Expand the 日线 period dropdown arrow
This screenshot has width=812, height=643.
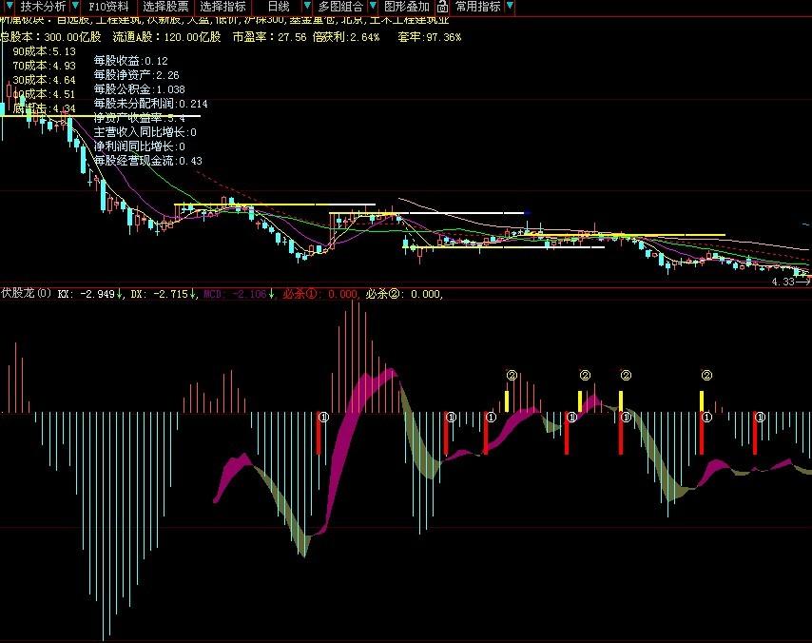(x=306, y=7)
